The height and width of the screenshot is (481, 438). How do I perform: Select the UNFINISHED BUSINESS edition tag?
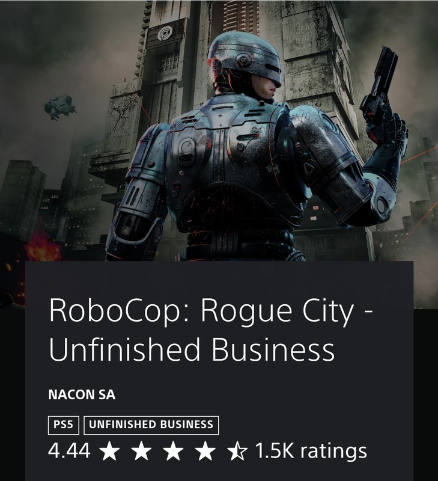(151, 425)
